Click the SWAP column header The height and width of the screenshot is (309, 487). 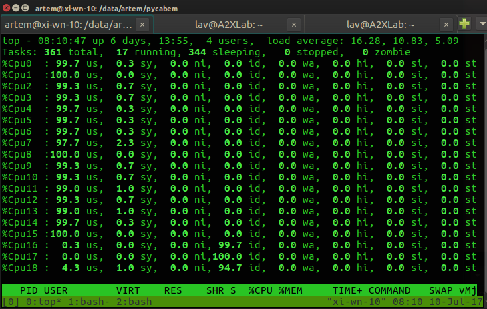click(x=441, y=291)
